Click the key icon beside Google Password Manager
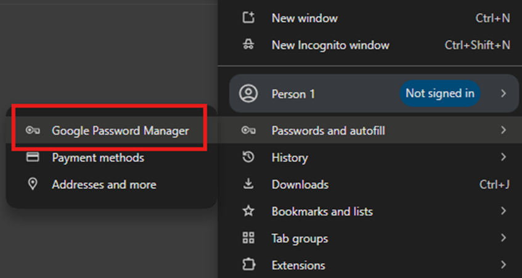Viewport: 522px width, 278px height. 33,131
